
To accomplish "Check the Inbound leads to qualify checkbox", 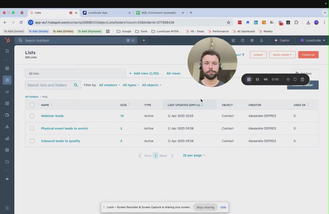I will pos(32,141).
